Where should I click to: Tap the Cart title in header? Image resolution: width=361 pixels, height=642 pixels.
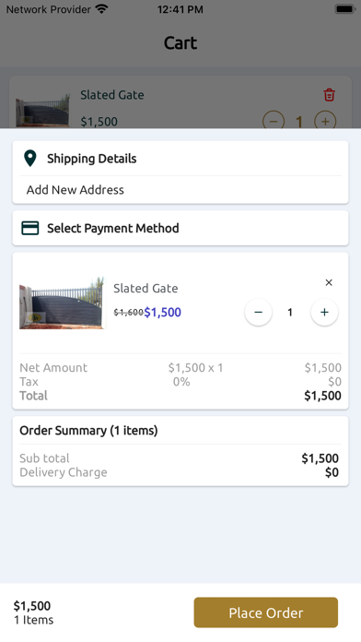[x=180, y=43]
